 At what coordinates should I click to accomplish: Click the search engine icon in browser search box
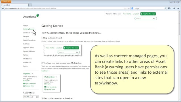click(x=132, y=8)
